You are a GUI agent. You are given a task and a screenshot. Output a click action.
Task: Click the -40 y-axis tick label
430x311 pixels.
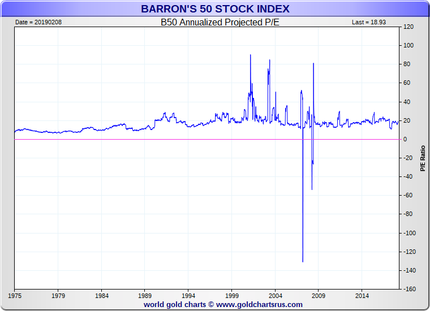tap(408, 176)
